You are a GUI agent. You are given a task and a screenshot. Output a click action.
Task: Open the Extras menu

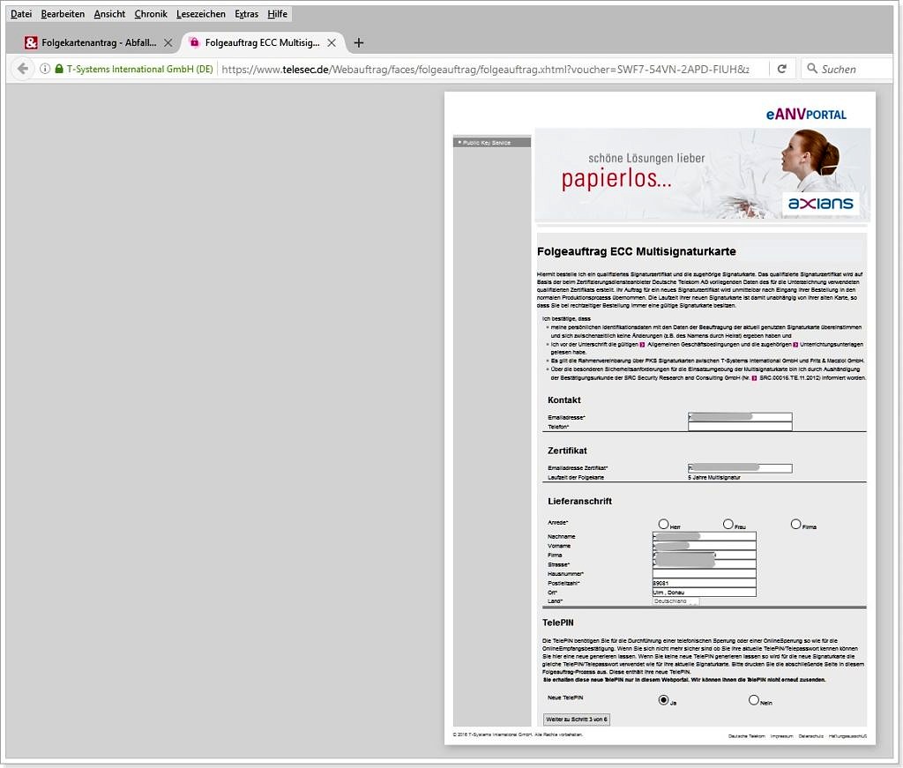(x=247, y=14)
